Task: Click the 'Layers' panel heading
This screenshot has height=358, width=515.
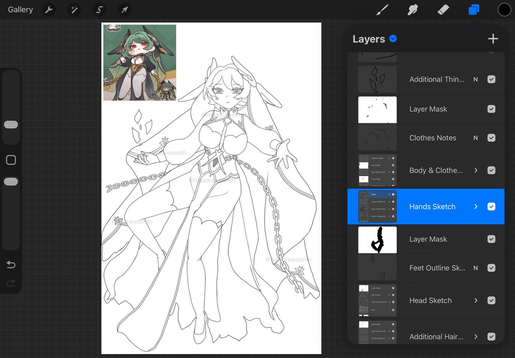Action: pyautogui.click(x=369, y=39)
